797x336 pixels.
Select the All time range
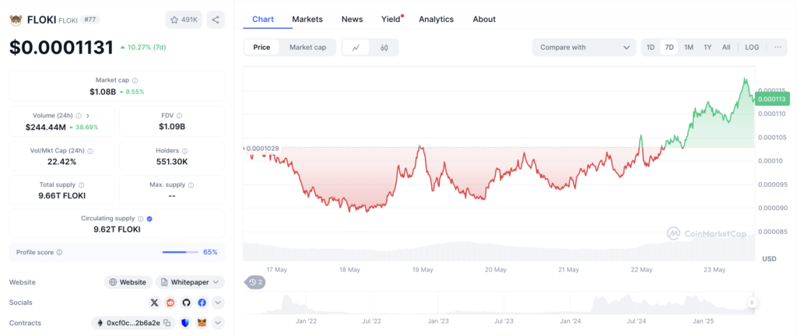tap(726, 47)
